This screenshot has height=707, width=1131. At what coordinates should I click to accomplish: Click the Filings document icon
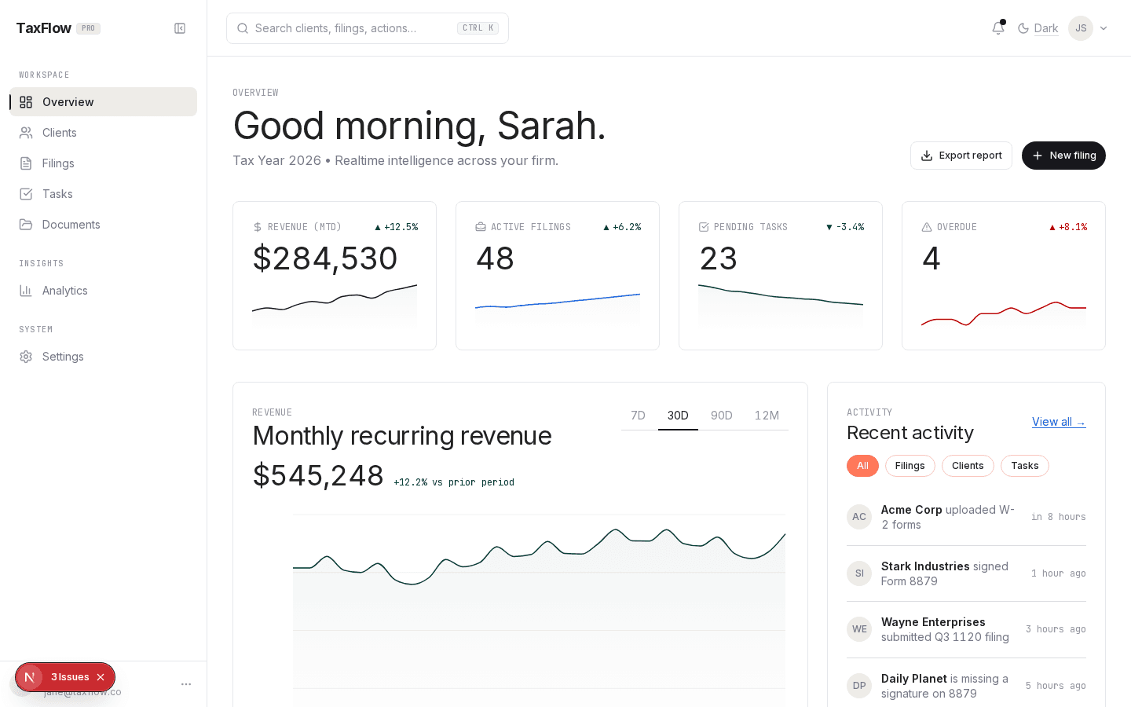pos(26,163)
